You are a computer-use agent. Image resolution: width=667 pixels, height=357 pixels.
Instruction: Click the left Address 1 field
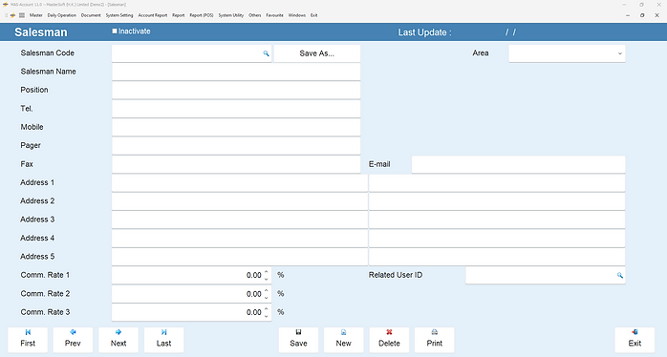click(x=240, y=182)
